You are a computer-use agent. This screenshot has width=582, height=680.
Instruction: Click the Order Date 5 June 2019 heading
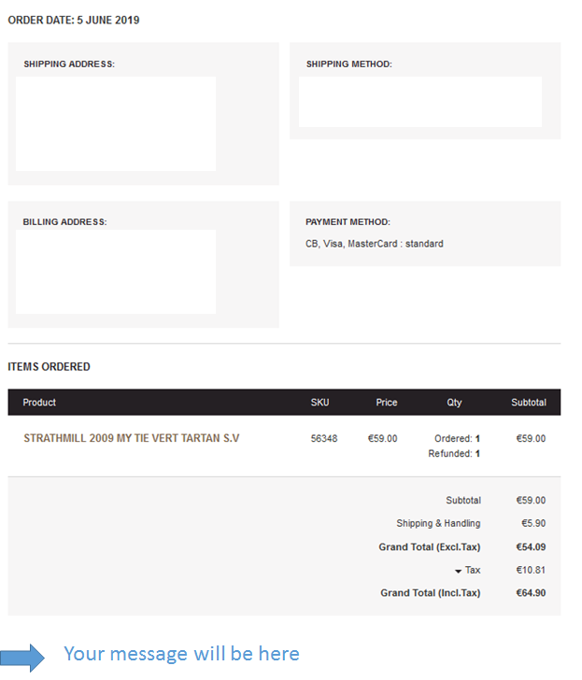74,20
